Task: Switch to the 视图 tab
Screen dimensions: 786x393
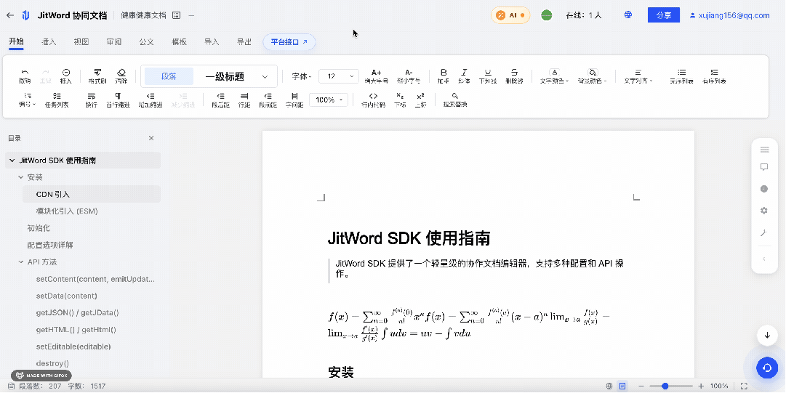Action: point(81,41)
